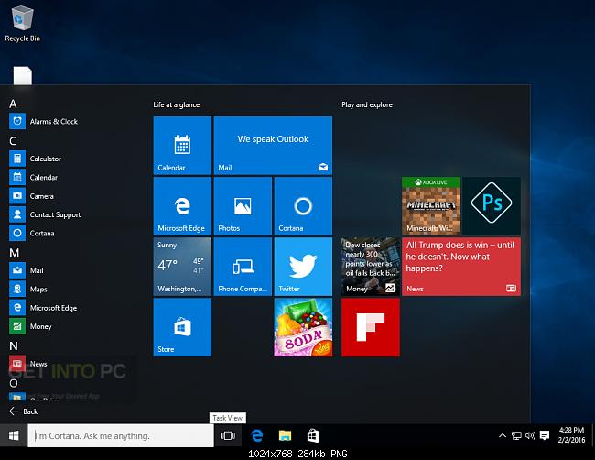Select the blank file icon on desktop

click(23, 75)
